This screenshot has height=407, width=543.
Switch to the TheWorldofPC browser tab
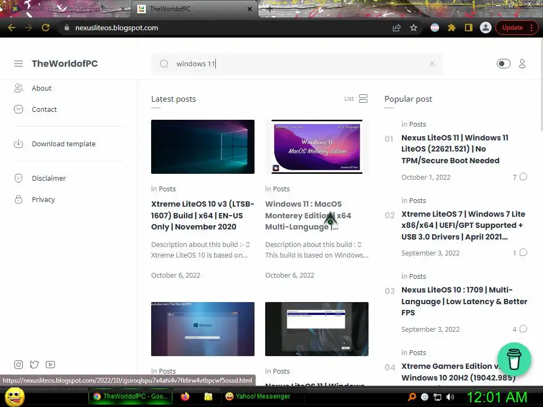194,9
